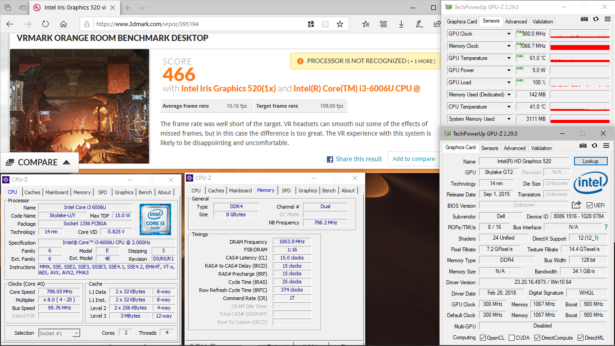
Task: Click the BIOS export share icon
Action: click(576, 205)
